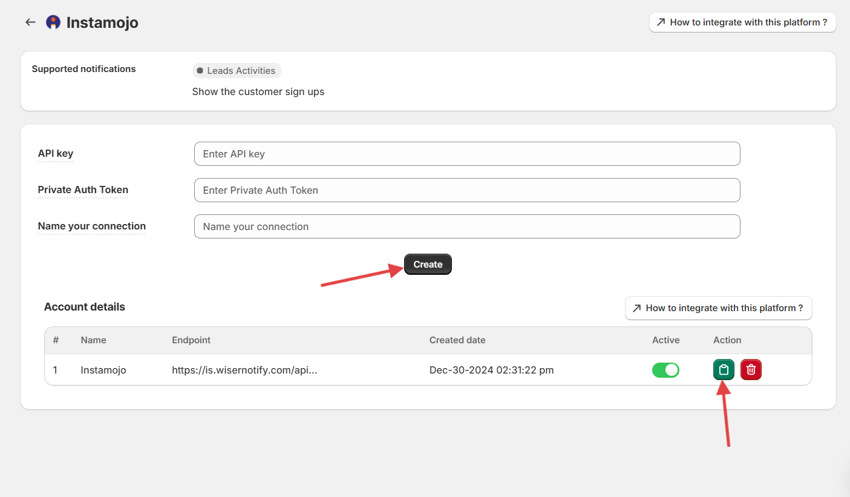Click into the Private Auth Token input
This screenshot has width=850, height=497.
466,190
